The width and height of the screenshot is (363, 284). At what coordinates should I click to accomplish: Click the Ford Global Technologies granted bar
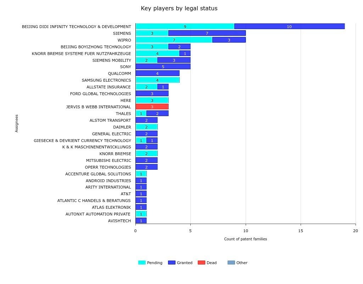[x=152, y=93]
